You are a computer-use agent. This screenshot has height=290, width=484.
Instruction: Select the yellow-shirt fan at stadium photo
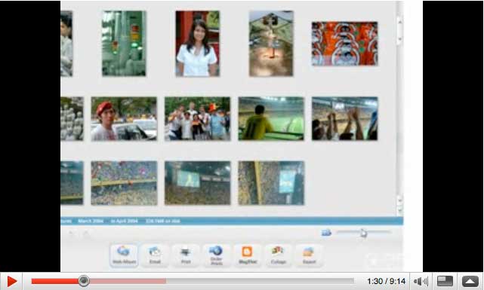tap(271, 119)
